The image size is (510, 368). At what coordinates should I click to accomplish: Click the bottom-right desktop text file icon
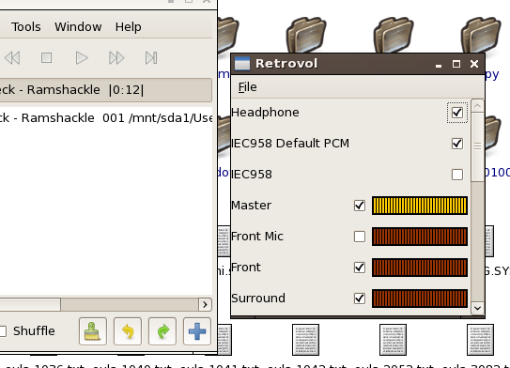[480, 340]
